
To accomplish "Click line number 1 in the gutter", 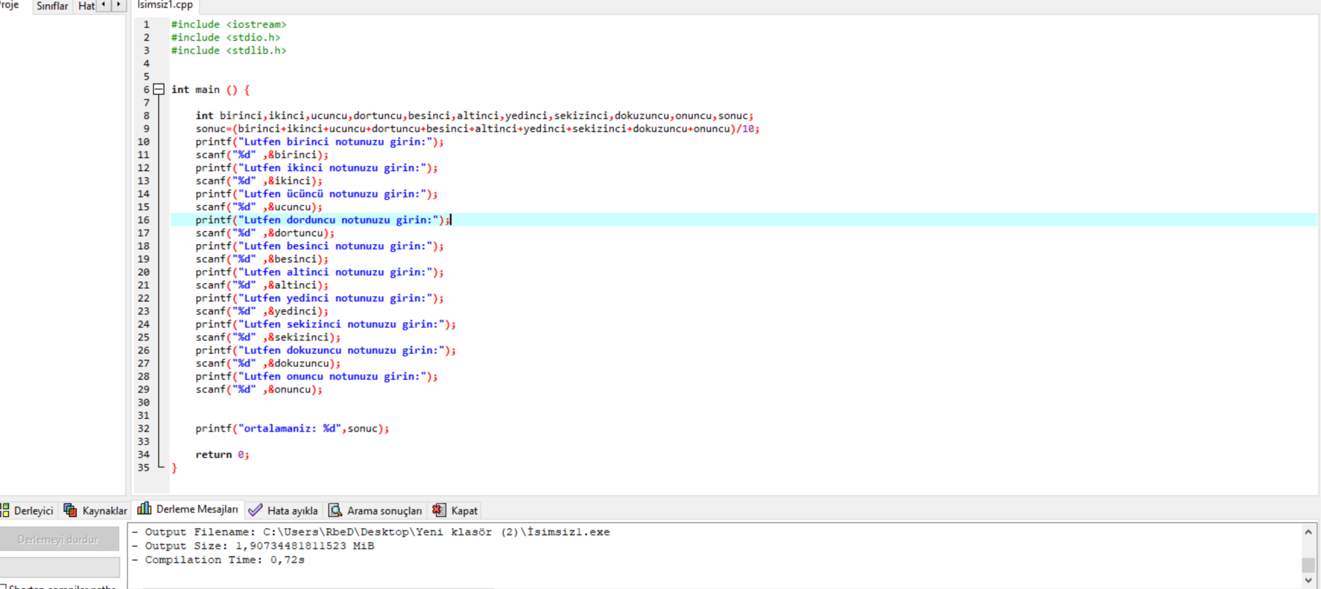I will point(146,25).
